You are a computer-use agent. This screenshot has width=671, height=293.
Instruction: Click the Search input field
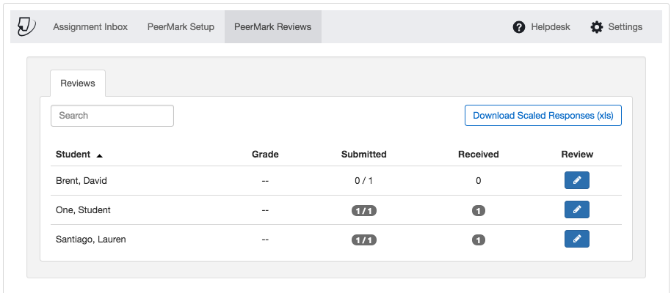pyautogui.click(x=112, y=116)
